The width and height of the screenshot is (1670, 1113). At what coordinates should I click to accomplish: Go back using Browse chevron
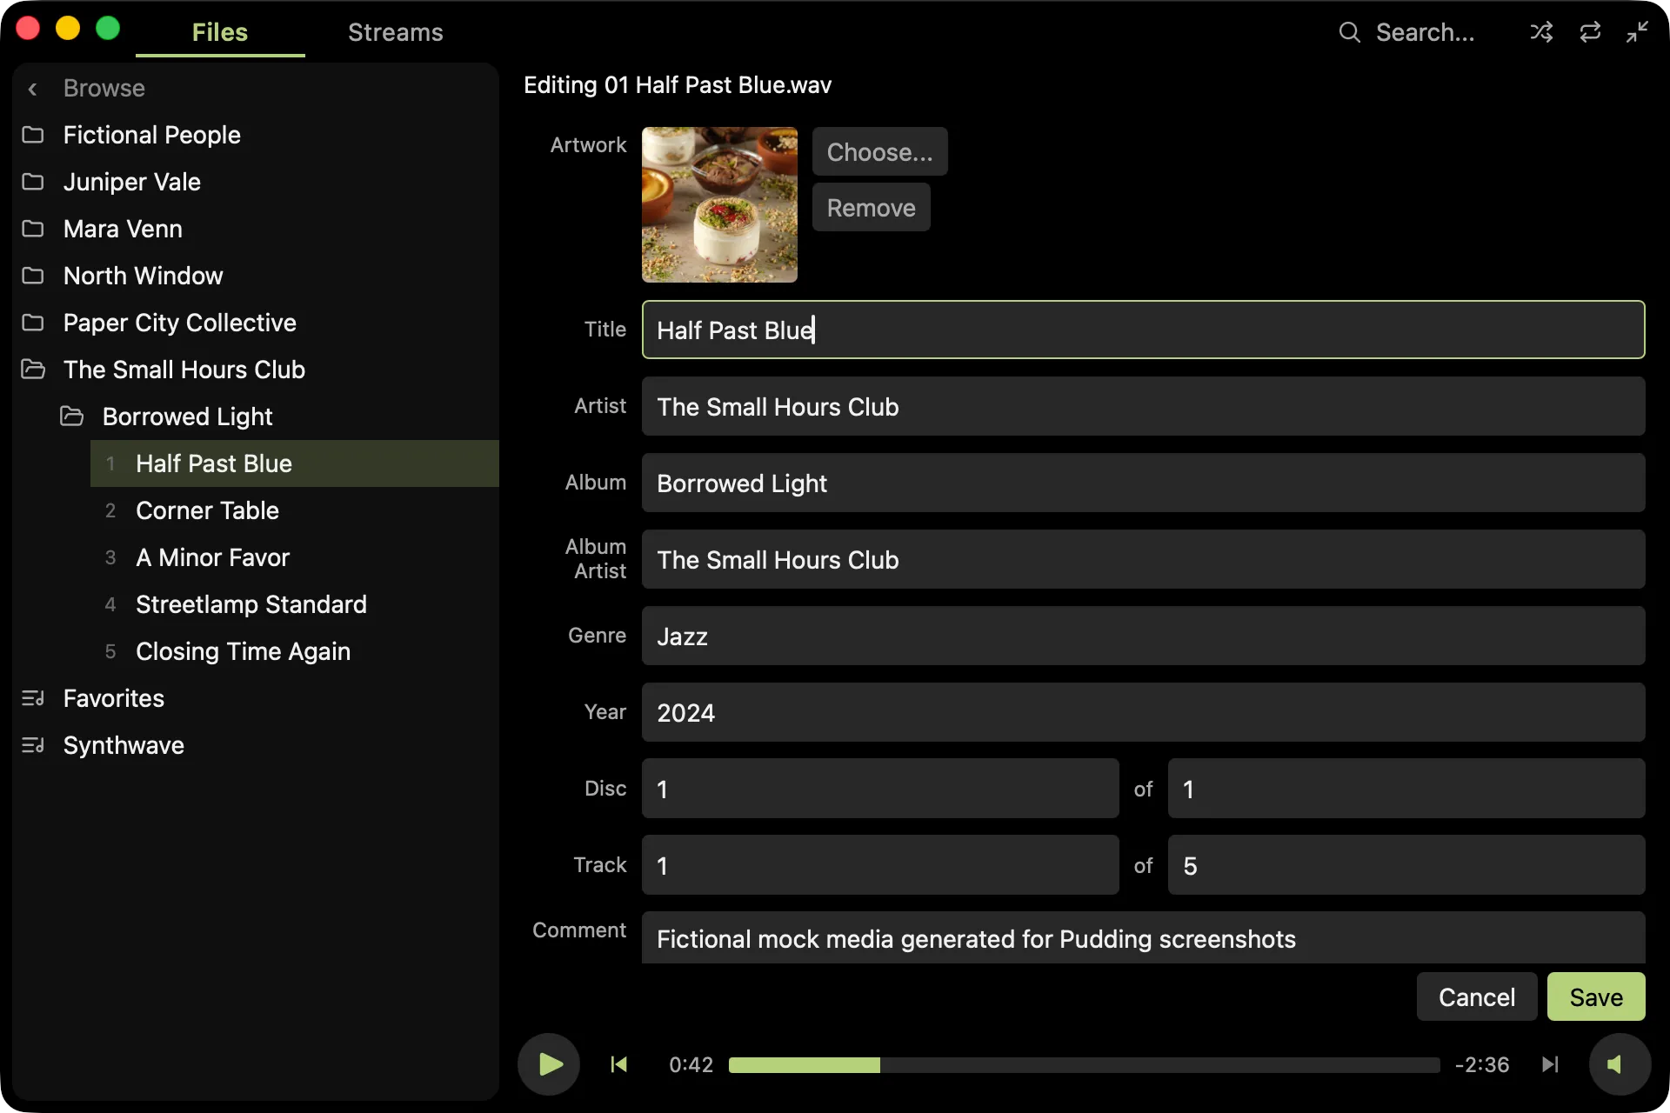click(x=33, y=89)
